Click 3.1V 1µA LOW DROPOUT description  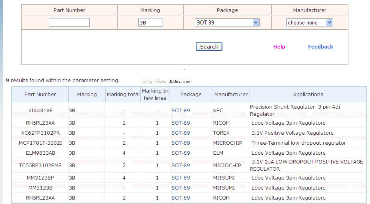306,165
